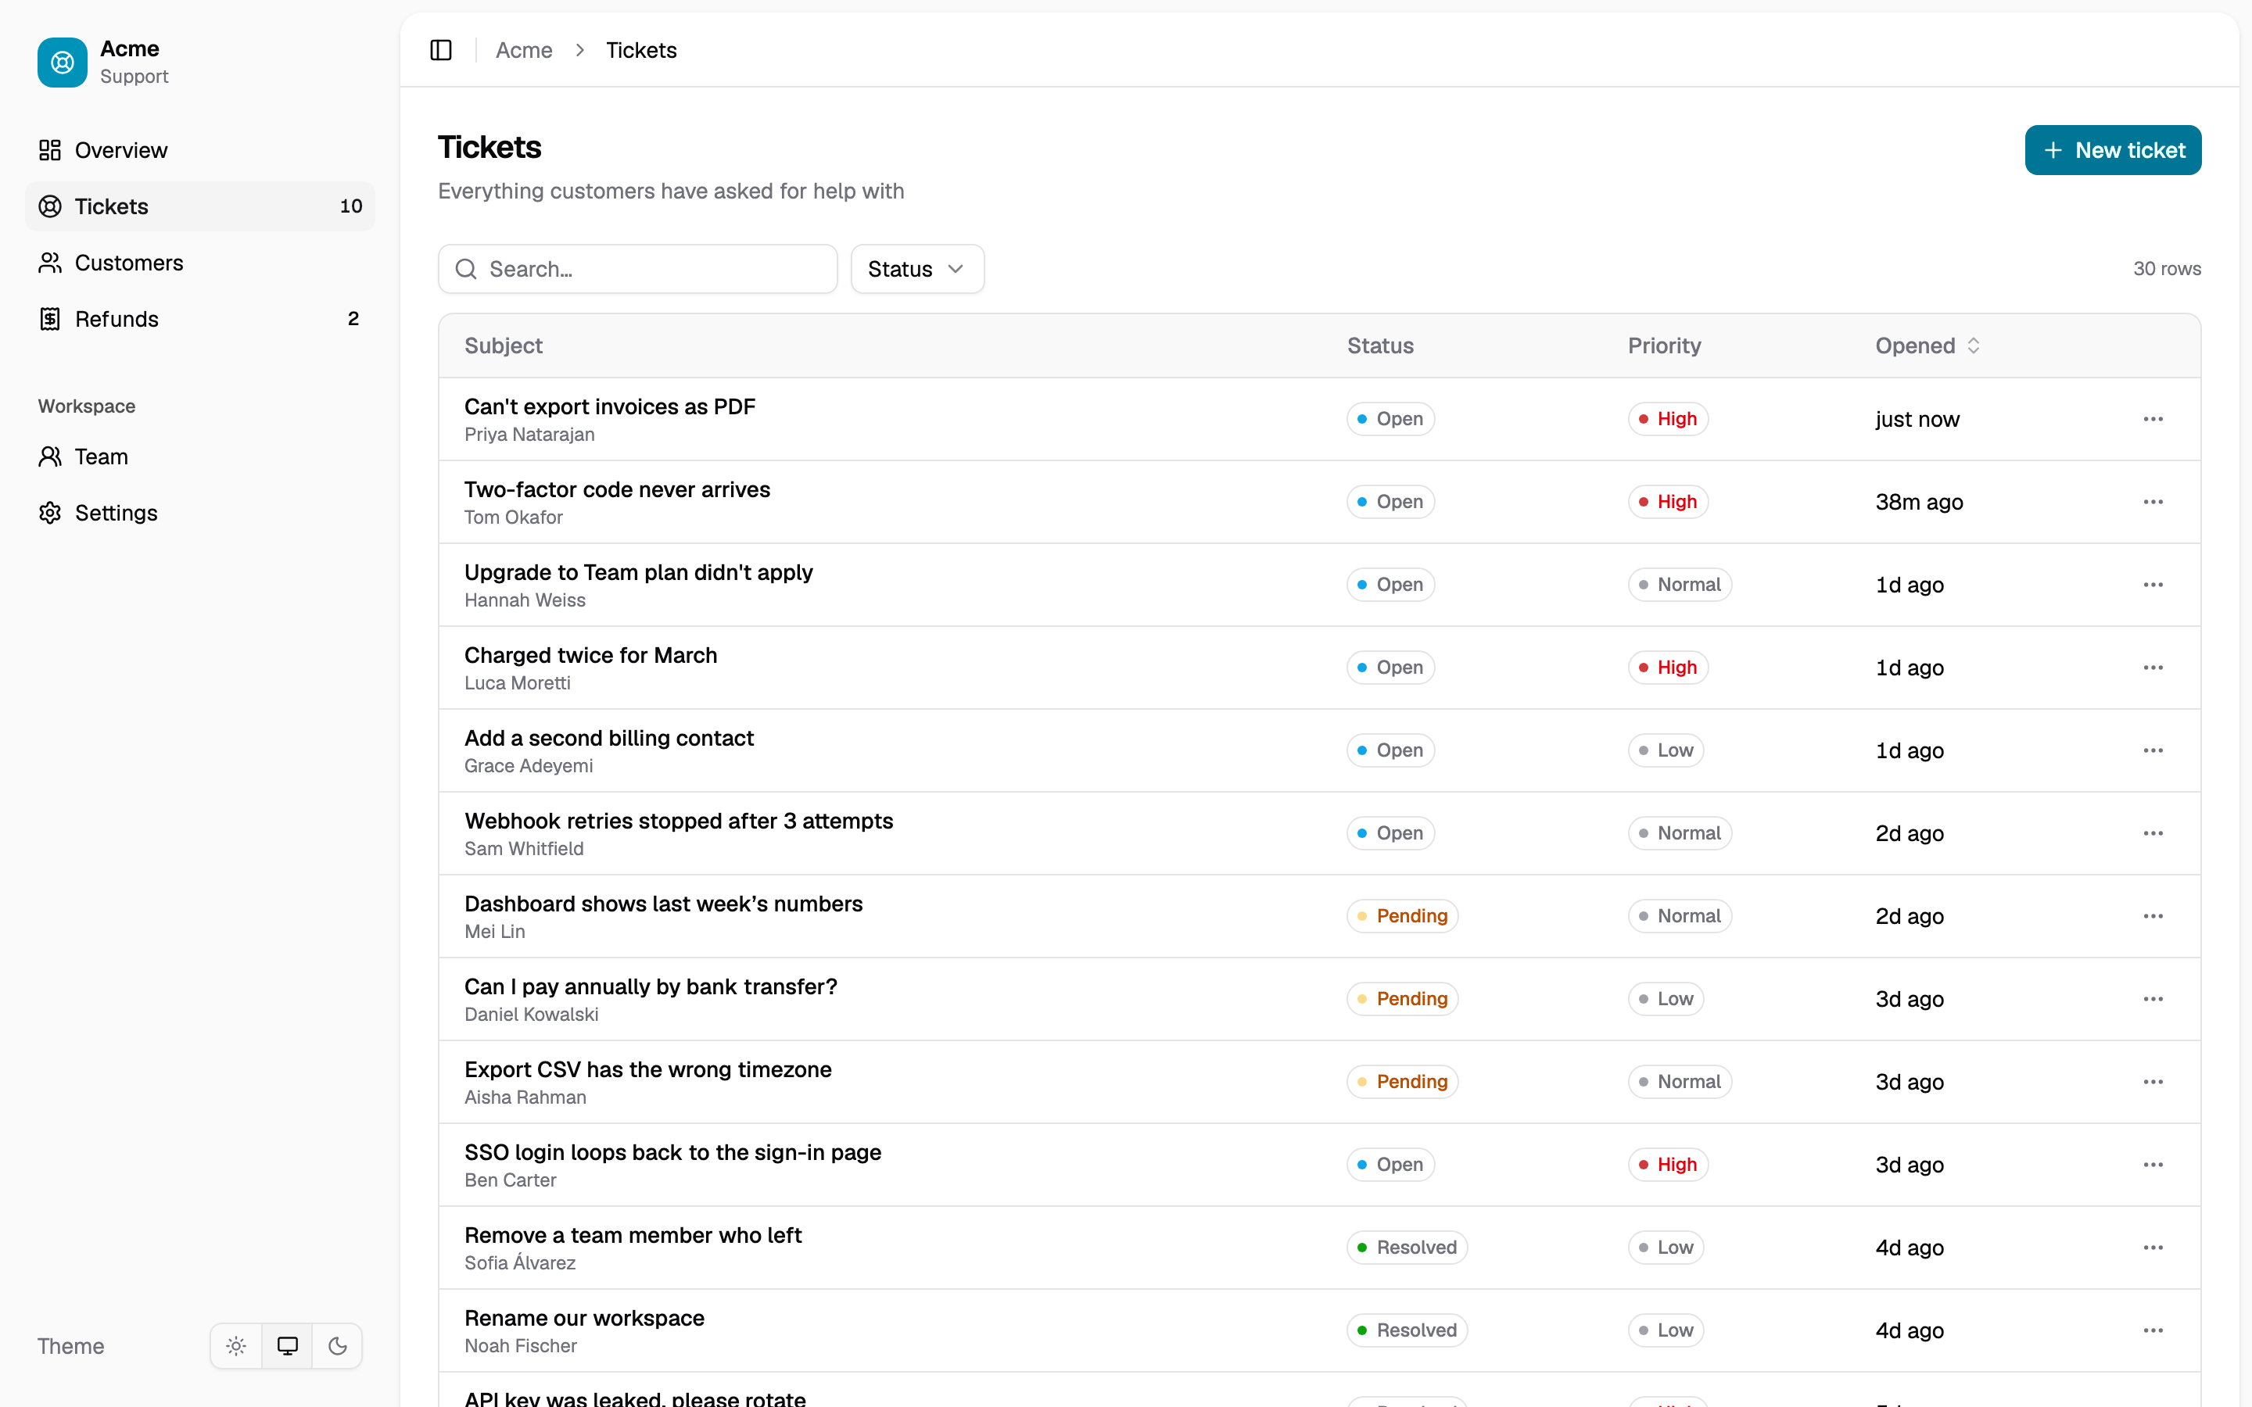Select system theme monitor icon
Viewport: 2252px width, 1407px height.
click(x=288, y=1345)
